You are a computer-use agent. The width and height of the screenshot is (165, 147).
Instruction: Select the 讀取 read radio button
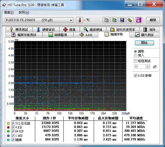pyautogui.click(x=135, y=51)
